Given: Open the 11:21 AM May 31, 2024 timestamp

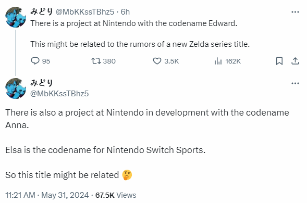Looking at the screenshot, I should coord(47,195).
